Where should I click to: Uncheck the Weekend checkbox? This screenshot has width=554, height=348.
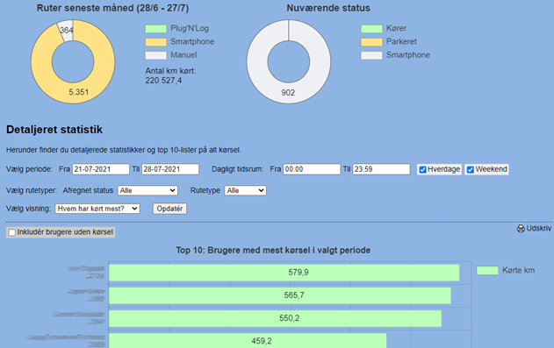[471, 169]
